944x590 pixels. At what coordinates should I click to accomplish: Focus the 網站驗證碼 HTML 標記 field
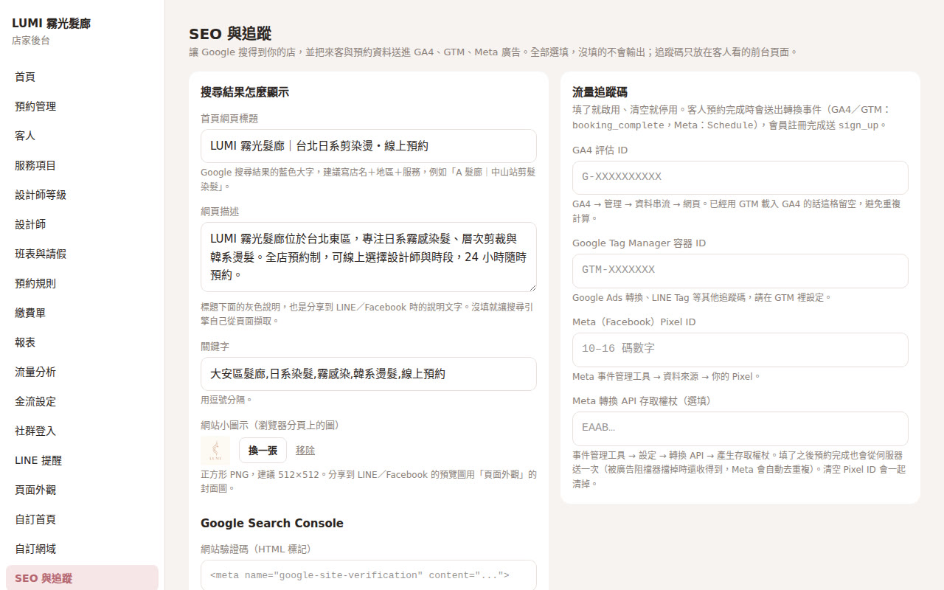point(369,575)
